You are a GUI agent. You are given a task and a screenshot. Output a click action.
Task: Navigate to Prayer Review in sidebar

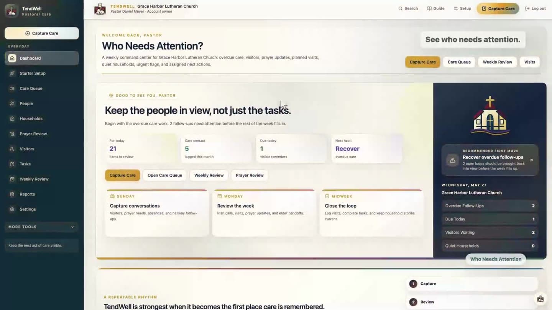[42, 134]
